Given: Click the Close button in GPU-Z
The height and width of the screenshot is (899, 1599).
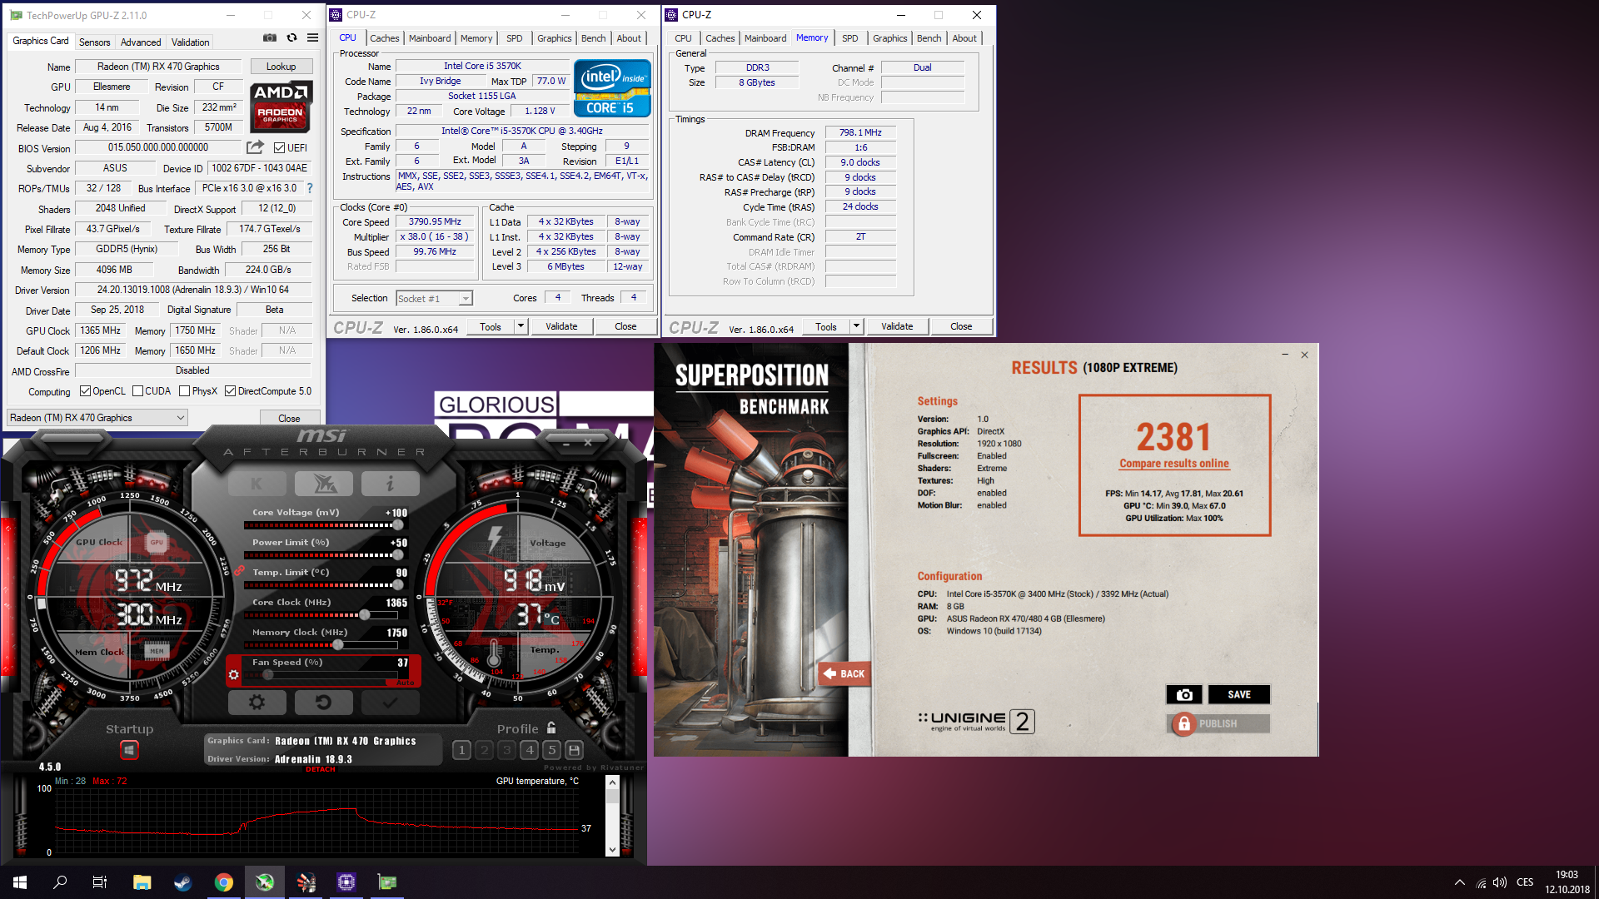Looking at the screenshot, I should (x=289, y=418).
